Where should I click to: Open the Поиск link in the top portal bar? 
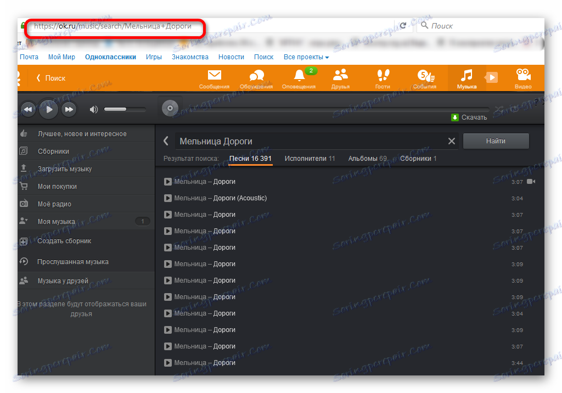tap(264, 57)
